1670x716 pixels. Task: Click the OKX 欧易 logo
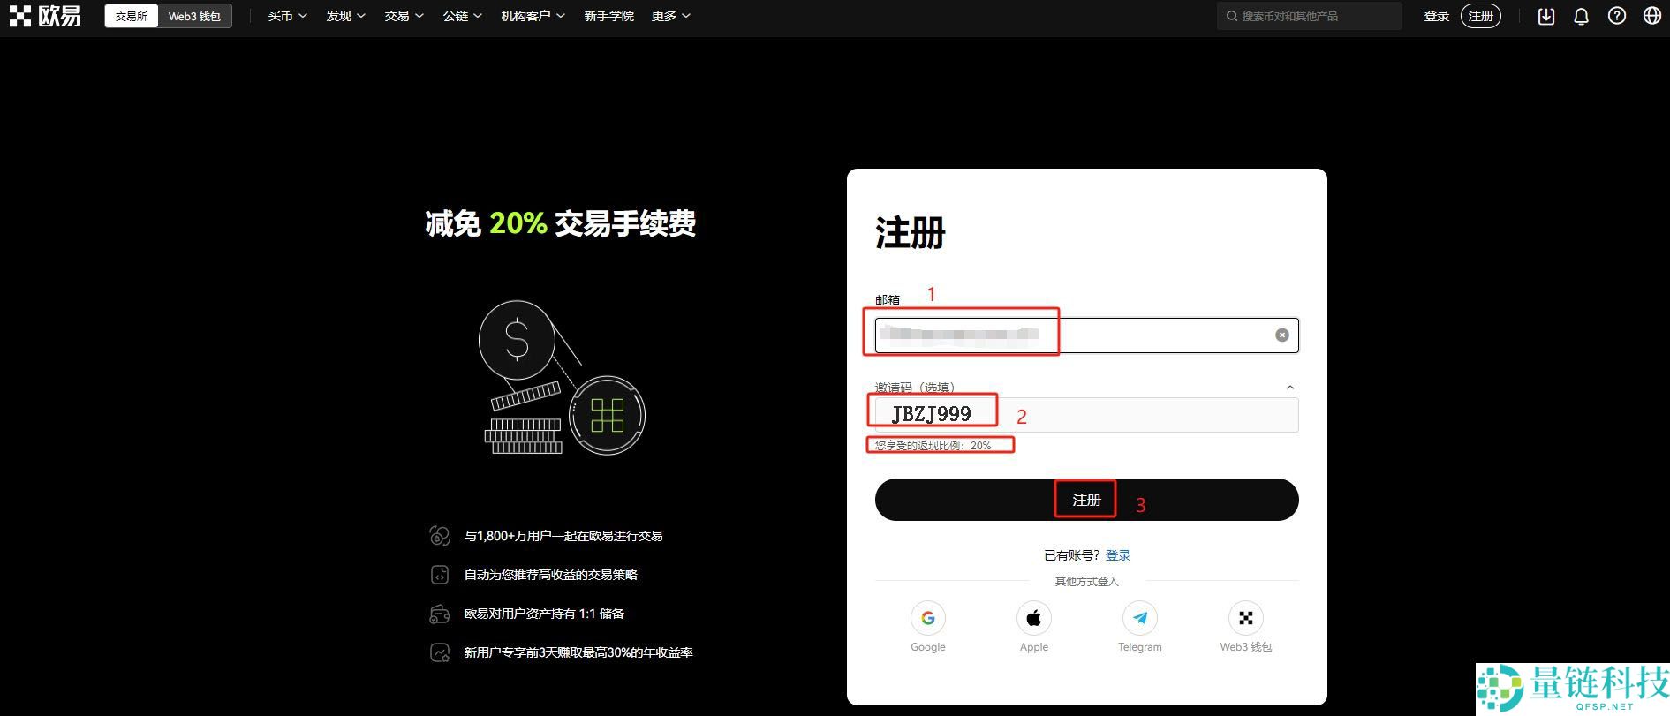(x=45, y=16)
